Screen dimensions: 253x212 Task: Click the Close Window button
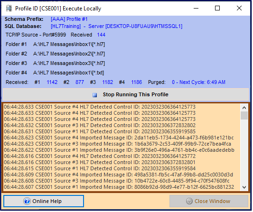[x=209, y=202]
